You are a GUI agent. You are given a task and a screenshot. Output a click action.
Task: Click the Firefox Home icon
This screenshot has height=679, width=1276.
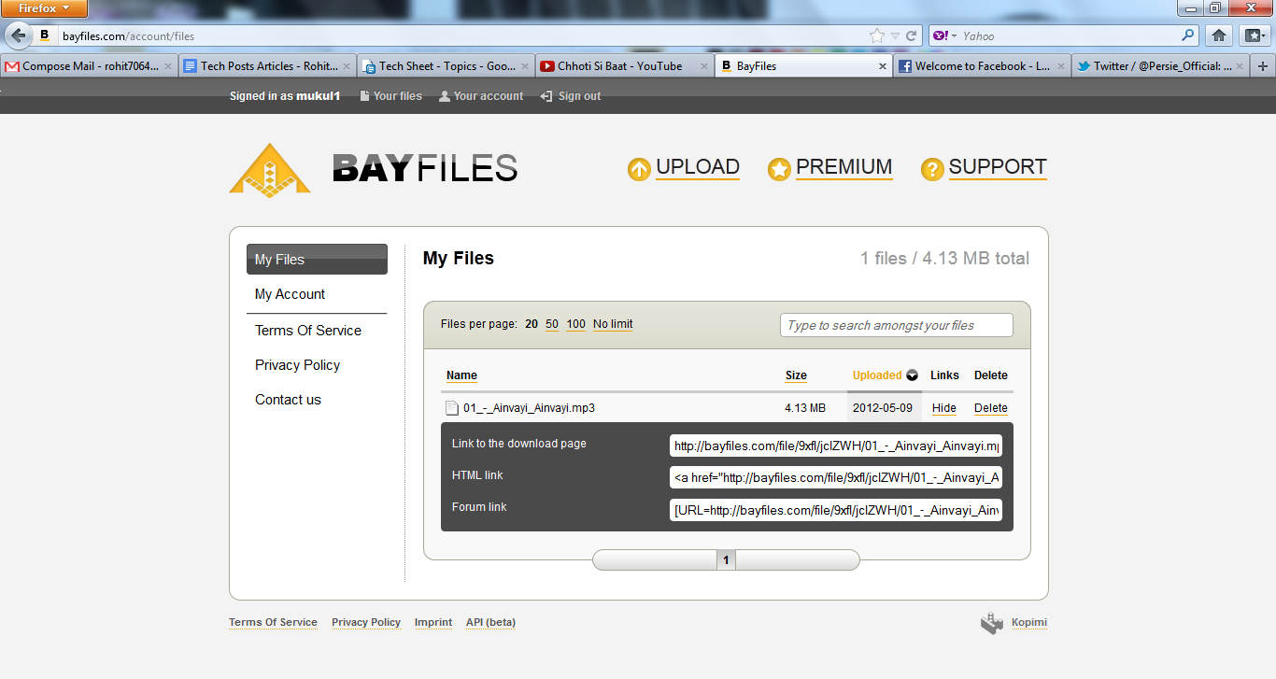pos(1218,36)
